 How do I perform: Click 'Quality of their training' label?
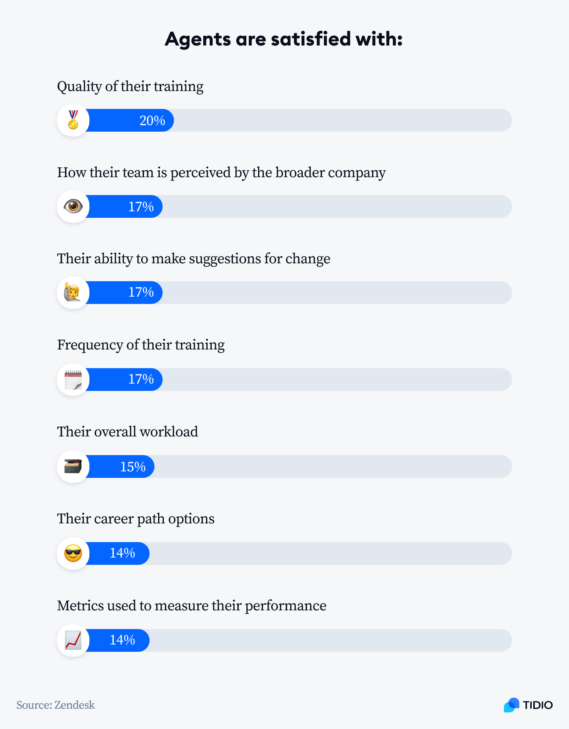[x=130, y=87]
